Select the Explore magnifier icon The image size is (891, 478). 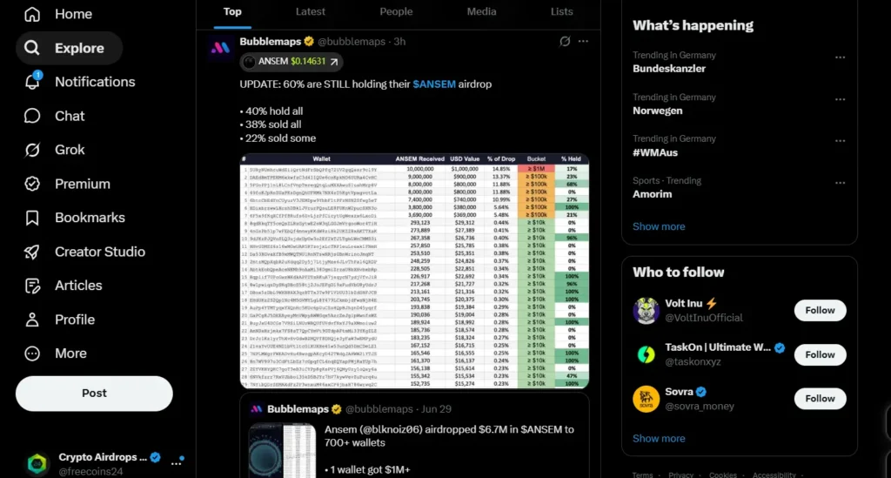(x=32, y=48)
